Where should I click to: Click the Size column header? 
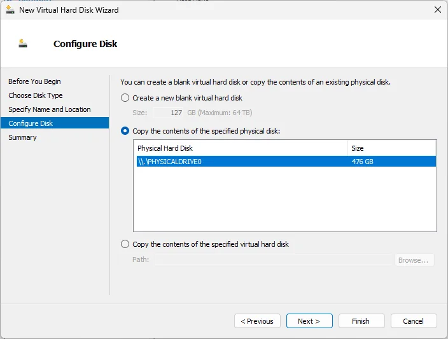point(392,148)
